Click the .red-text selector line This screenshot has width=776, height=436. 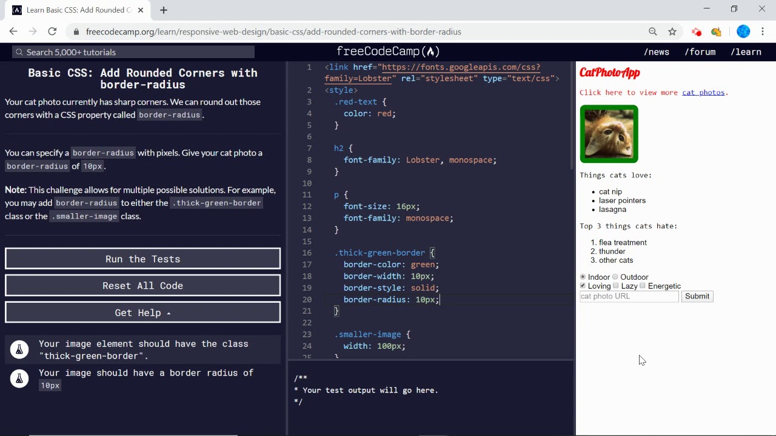click(x=360, y=102)
